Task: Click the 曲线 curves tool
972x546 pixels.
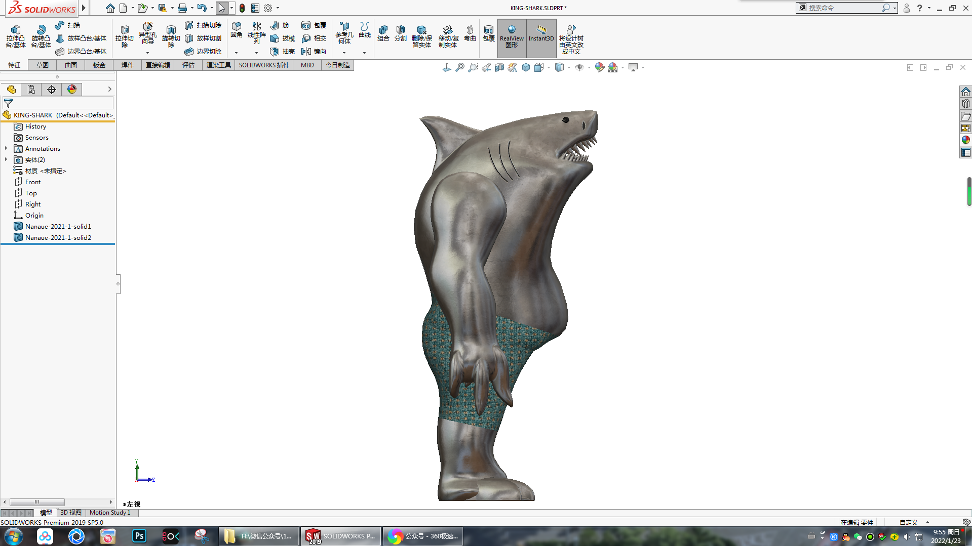Action: click(x=365, y=30)
